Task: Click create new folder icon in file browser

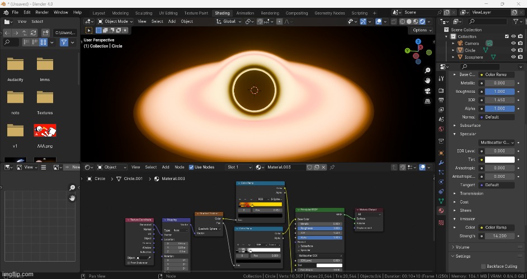Action: click(45, 33)
